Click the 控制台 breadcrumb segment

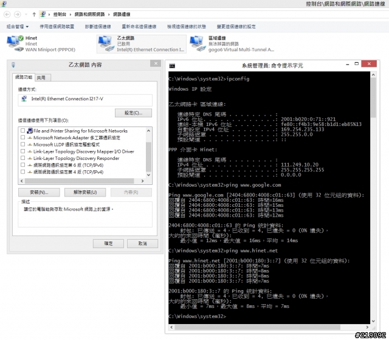point(60,15)
